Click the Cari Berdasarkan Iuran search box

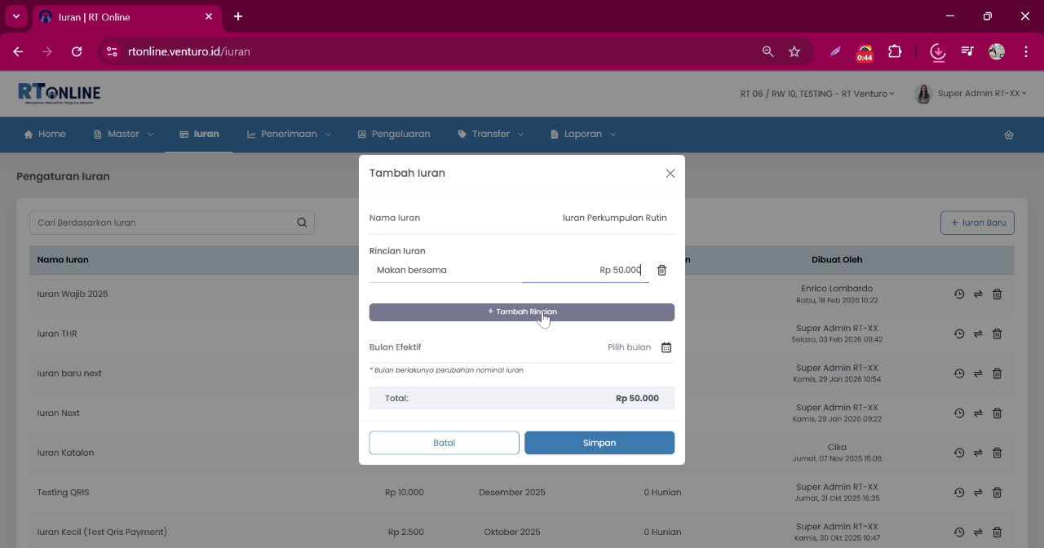172,223
